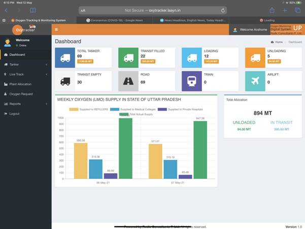Click the Home breadcrumb link
Screen dimensions: 305x229
(277, 42)
